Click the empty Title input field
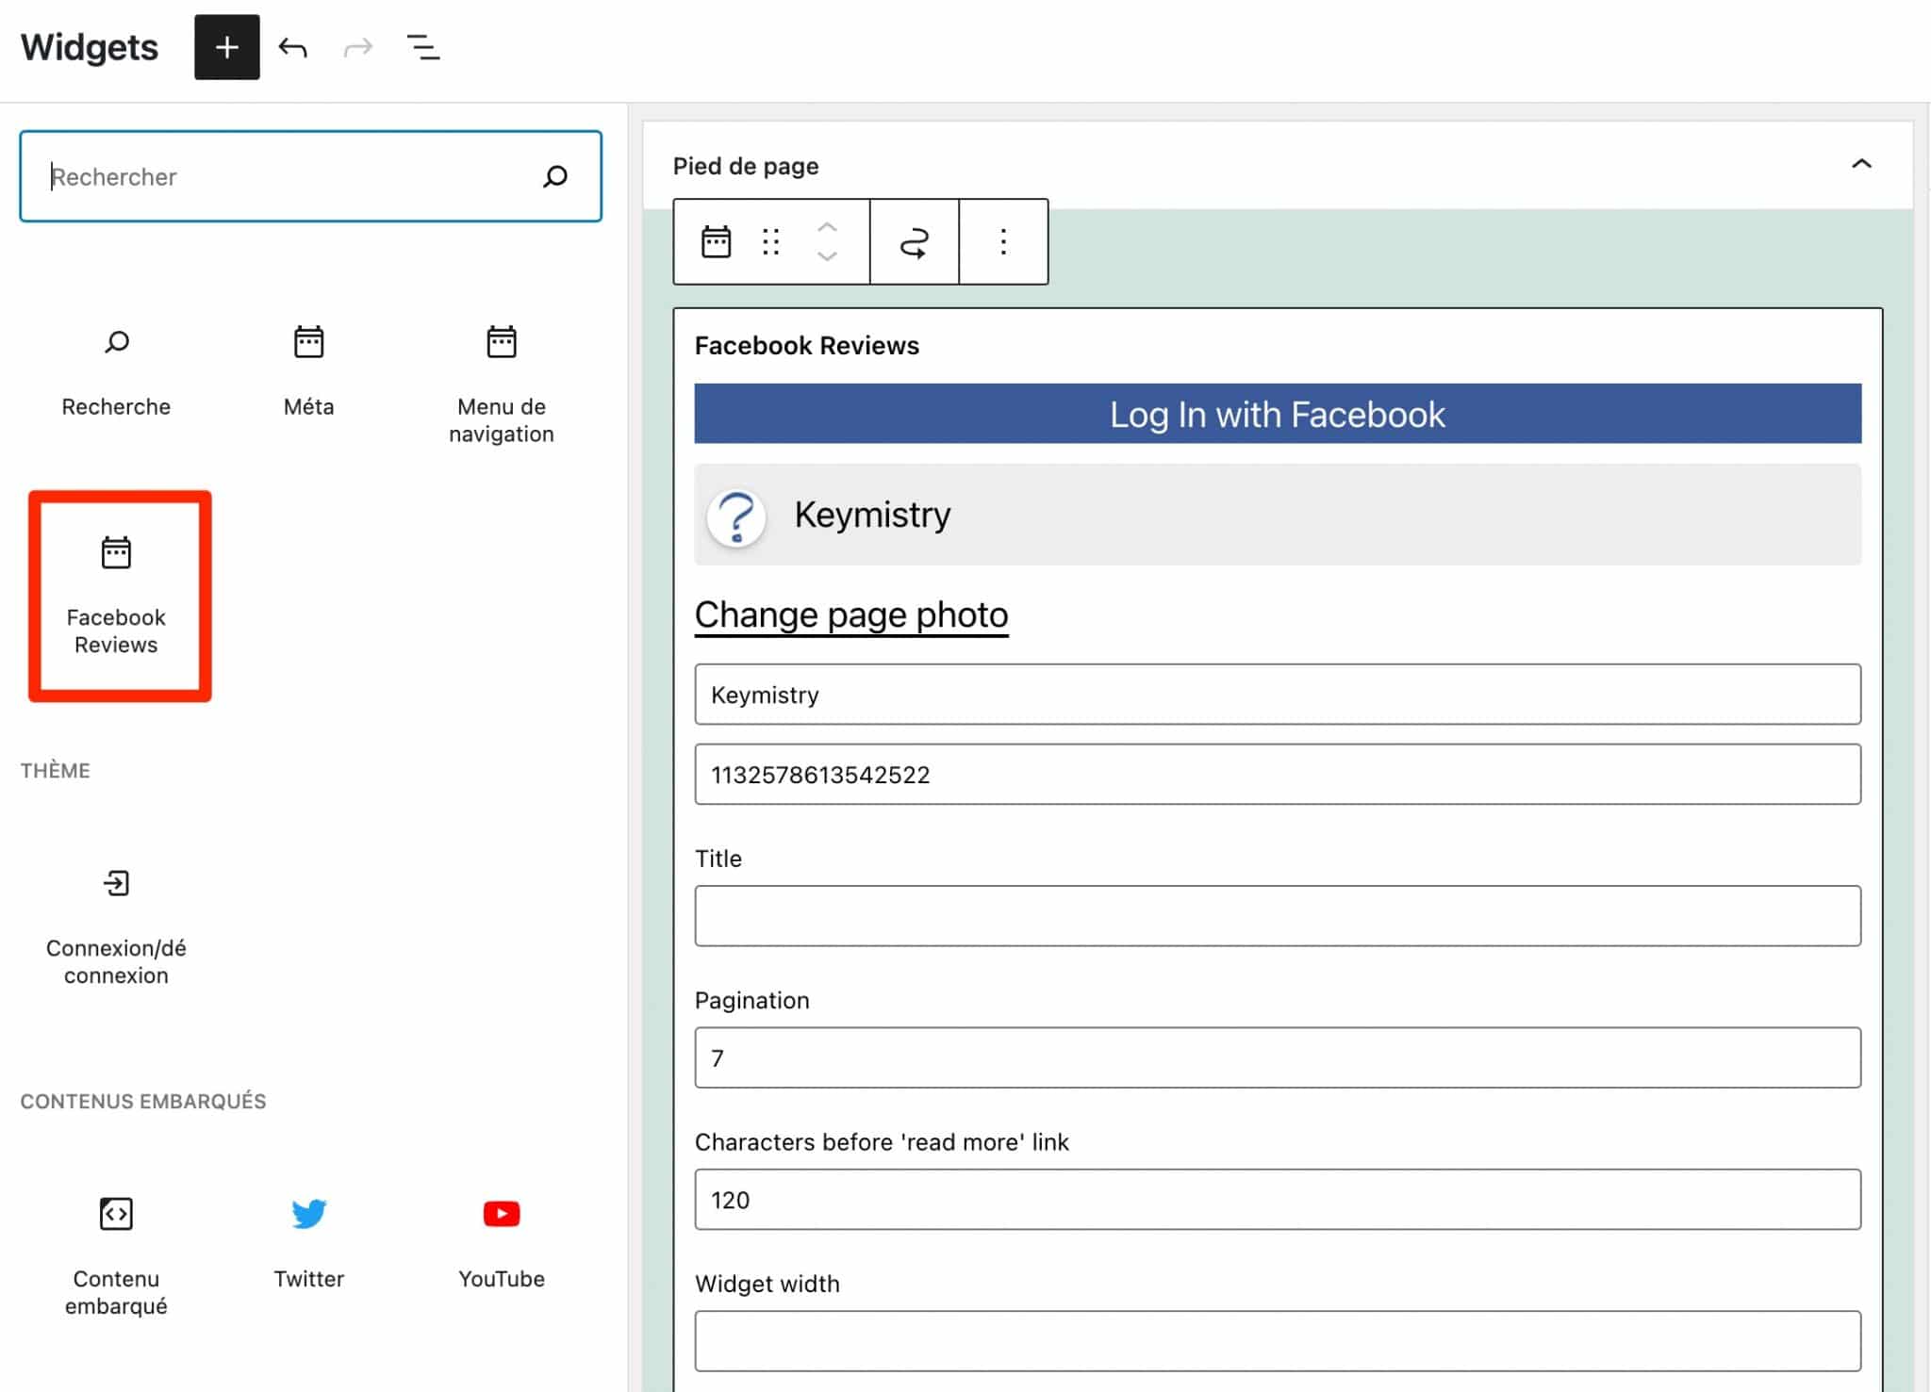The image size is (1931, 1392). pos(1278,916)
